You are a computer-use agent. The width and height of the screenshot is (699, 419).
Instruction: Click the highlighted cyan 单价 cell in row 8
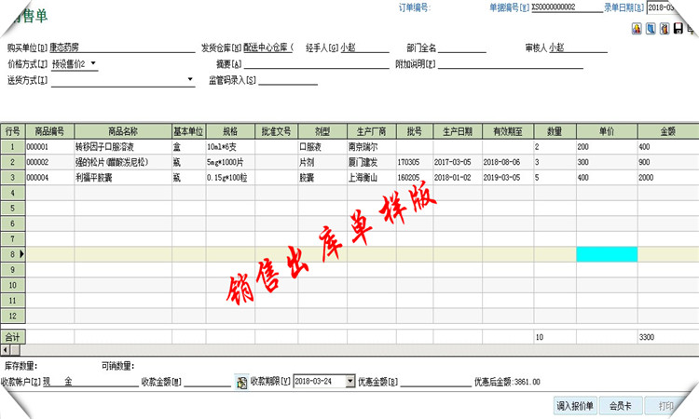tap(607, 254)
